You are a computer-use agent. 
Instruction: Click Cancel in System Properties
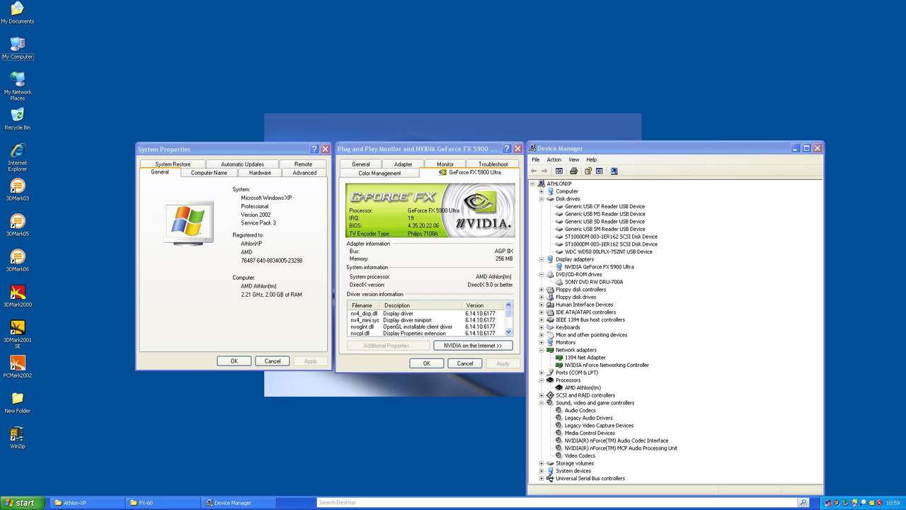click(x=273, y=361)
